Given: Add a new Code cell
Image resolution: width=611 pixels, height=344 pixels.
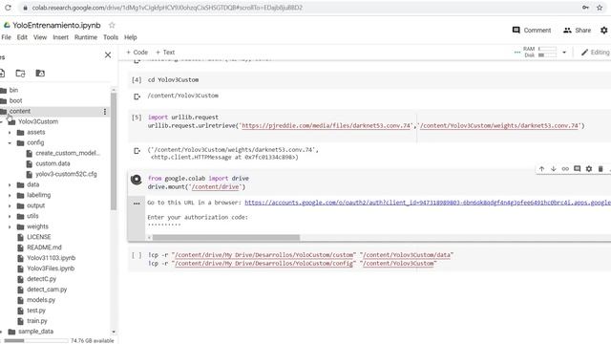Looking at the screenshot, I should pyautogui.click(x=137, y=53).
